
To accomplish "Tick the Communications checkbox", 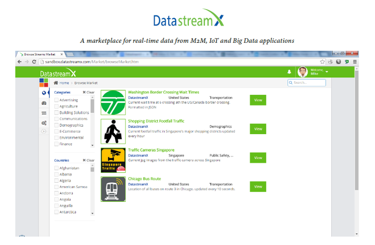I will click(x=56, y=119).
